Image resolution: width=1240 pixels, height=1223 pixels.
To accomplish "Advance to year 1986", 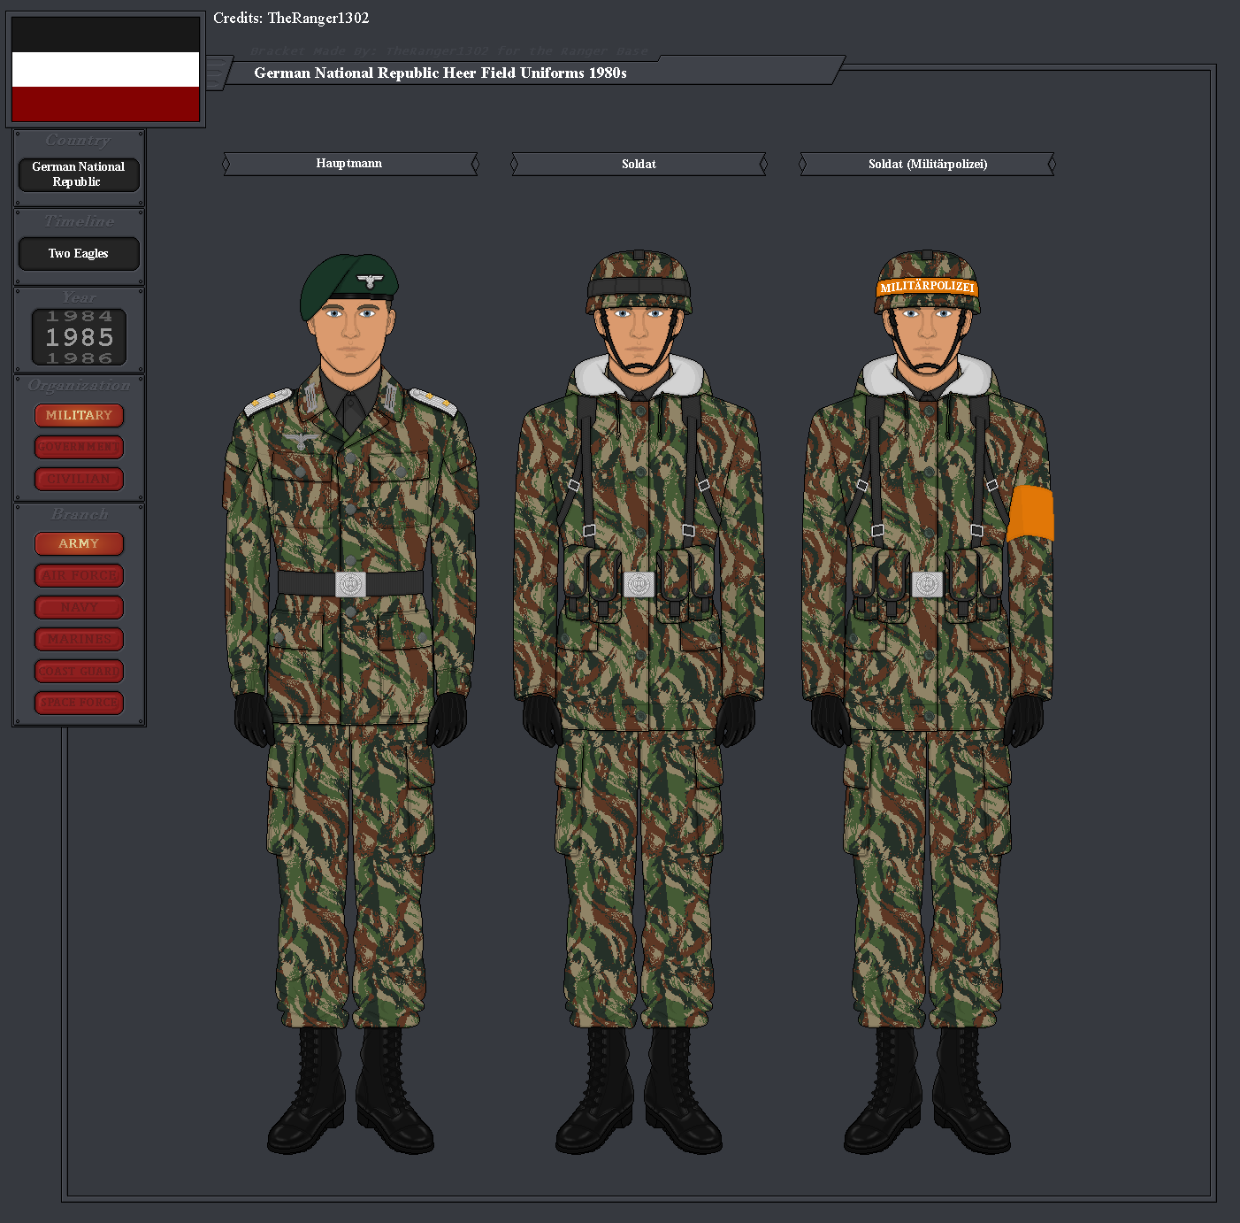I will point(80,358).
